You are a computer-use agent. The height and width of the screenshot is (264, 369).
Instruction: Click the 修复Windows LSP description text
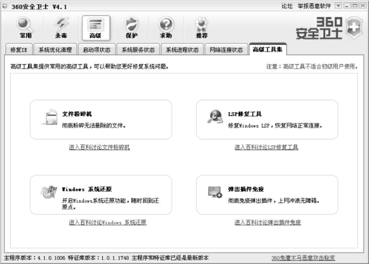pos(275,126)
